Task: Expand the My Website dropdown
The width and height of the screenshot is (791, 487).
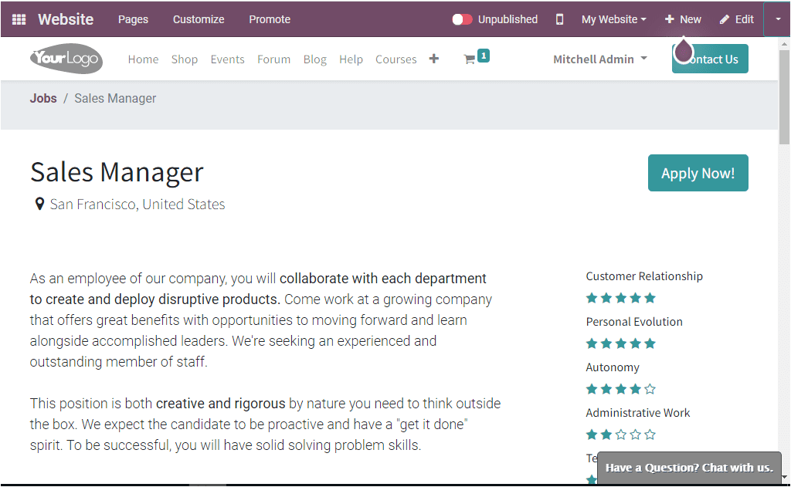Action: pyautogui.click(x=613, y=19)
